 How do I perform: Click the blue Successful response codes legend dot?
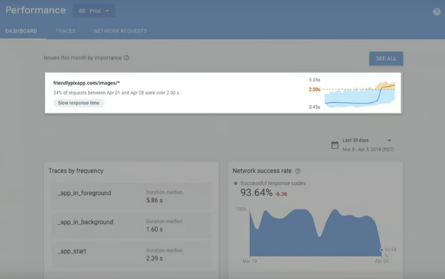[x=236, y=183]
